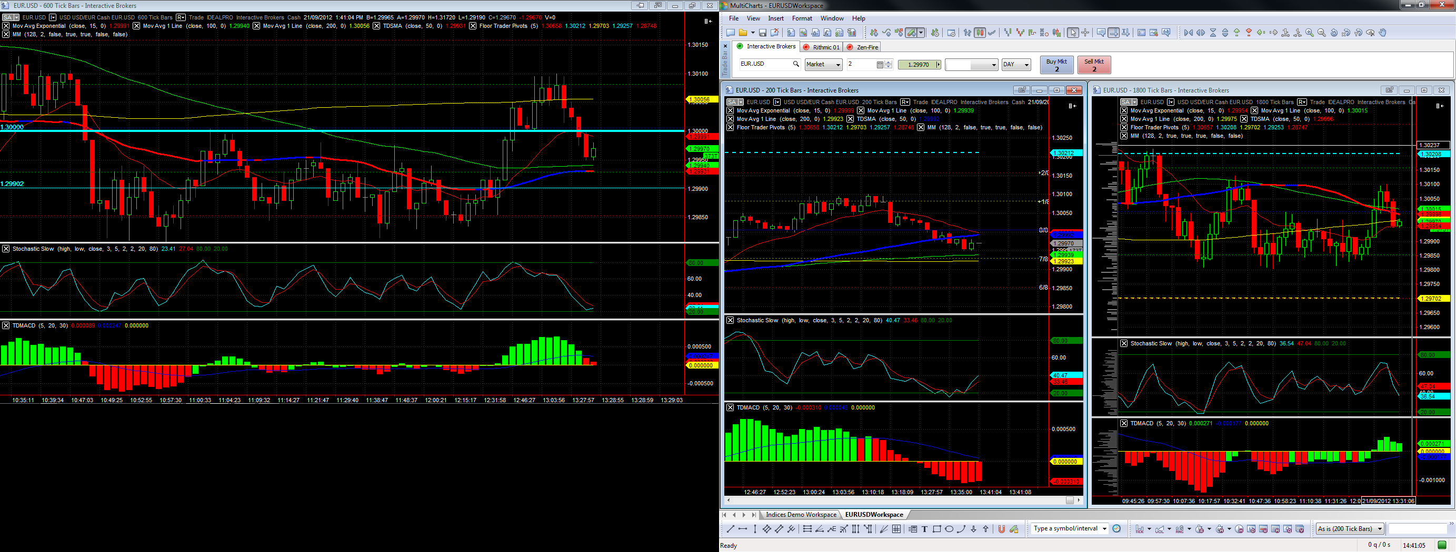
Task: Click the green up-arrow buy marker icon
Action: (1236, 33)
